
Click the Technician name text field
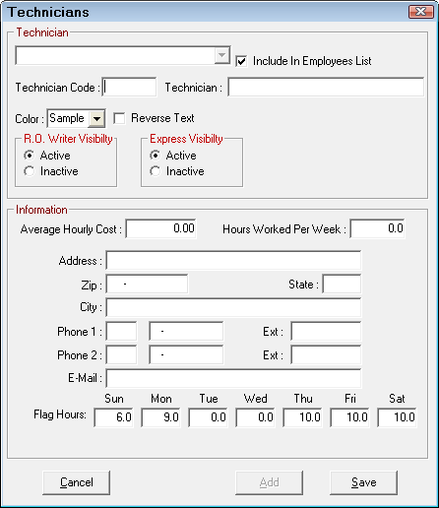326,88
